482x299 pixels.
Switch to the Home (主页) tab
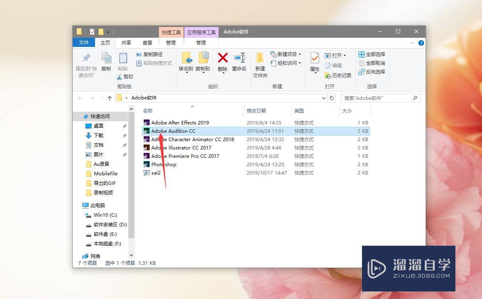pyautogui.click(x=105, y=43)
